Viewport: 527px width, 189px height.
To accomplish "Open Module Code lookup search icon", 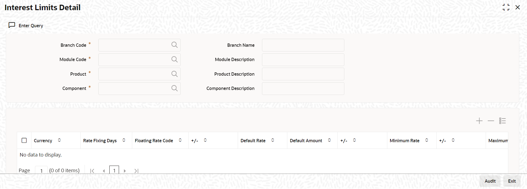I will pyautogui.click(x=174, y=59).
